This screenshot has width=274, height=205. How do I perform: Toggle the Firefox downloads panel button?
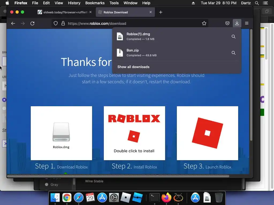(237, 23)
